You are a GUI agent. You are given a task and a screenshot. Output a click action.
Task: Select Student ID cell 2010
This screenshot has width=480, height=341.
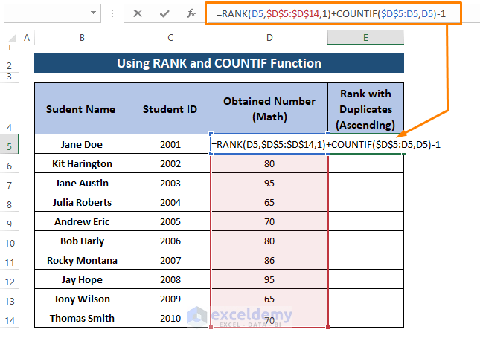click(170, 318)
